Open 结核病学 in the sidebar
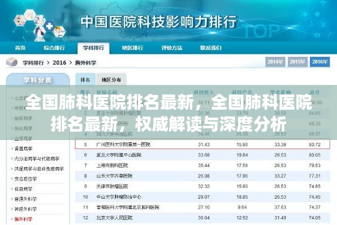Screen dimensions: 337x225 tap(23, 118)
